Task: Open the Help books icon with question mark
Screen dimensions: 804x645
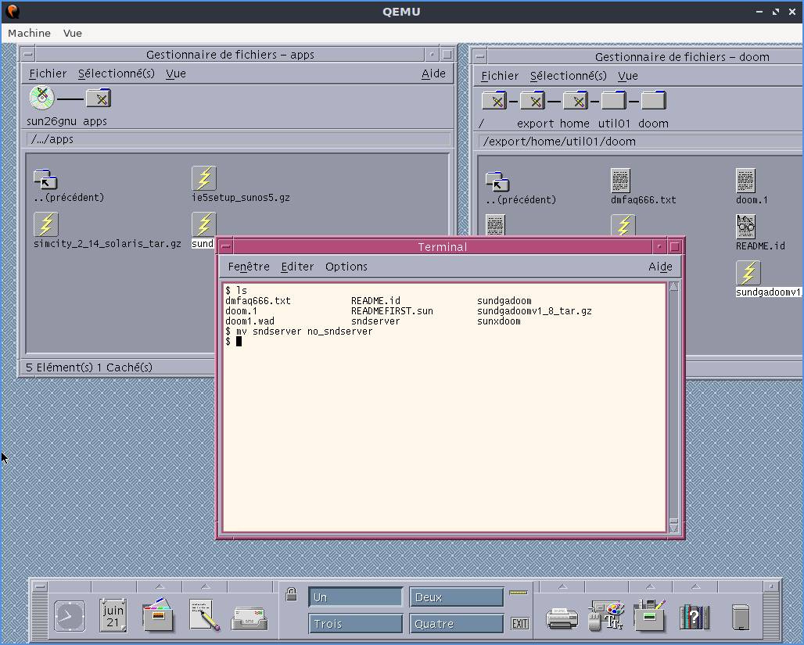Action: point(695,617)
